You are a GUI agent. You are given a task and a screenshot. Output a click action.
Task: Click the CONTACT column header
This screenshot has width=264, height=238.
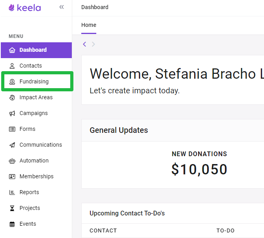103,230
